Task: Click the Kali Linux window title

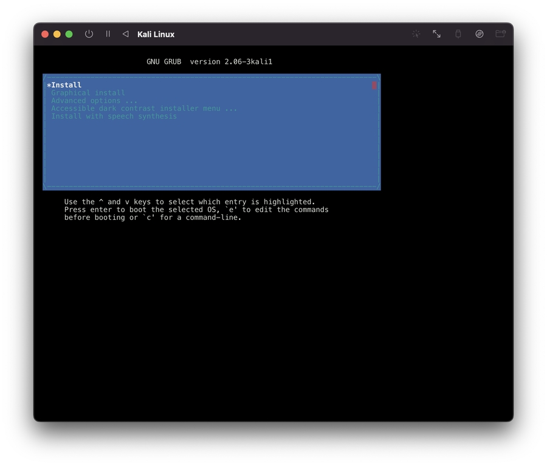Action: point(156,35)
